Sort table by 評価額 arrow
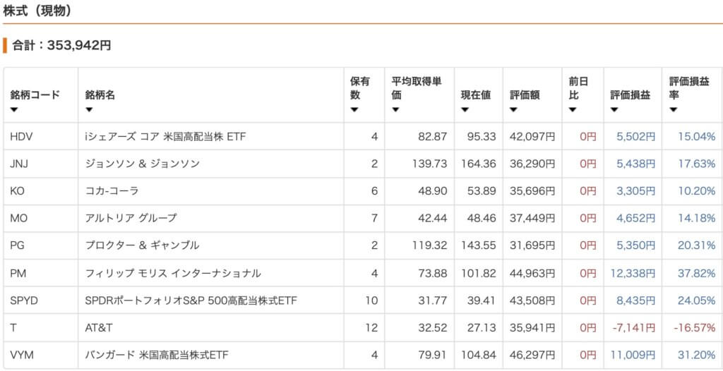This screenshot has height=371, width=723. click(x=514, y=110)
